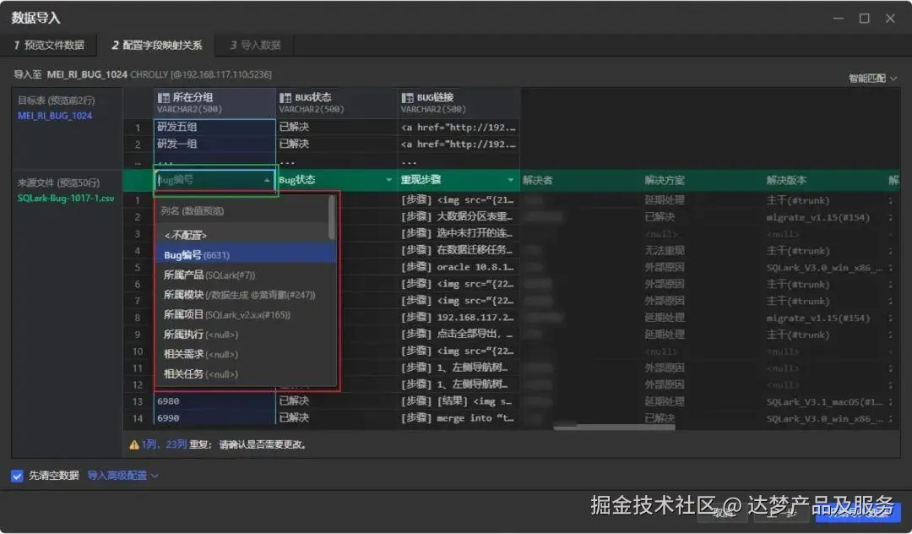
Task: Collapse the Bug编号 mapping dropdown arrow
Action: (x=267, y=180)
